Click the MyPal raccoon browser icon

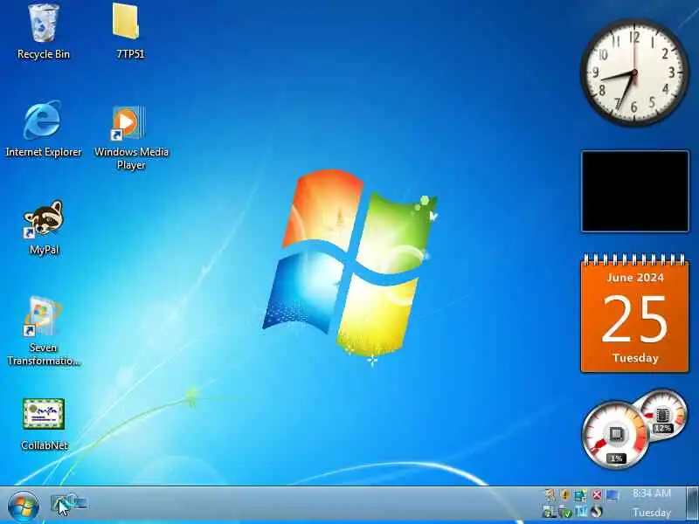coord(44,227)
